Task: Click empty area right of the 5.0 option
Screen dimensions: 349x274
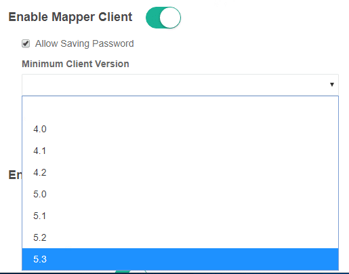Action: (x=192, y=194)
